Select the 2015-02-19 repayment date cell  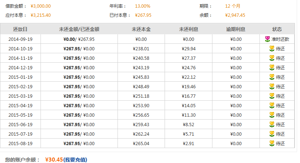(x=20, y=86)
